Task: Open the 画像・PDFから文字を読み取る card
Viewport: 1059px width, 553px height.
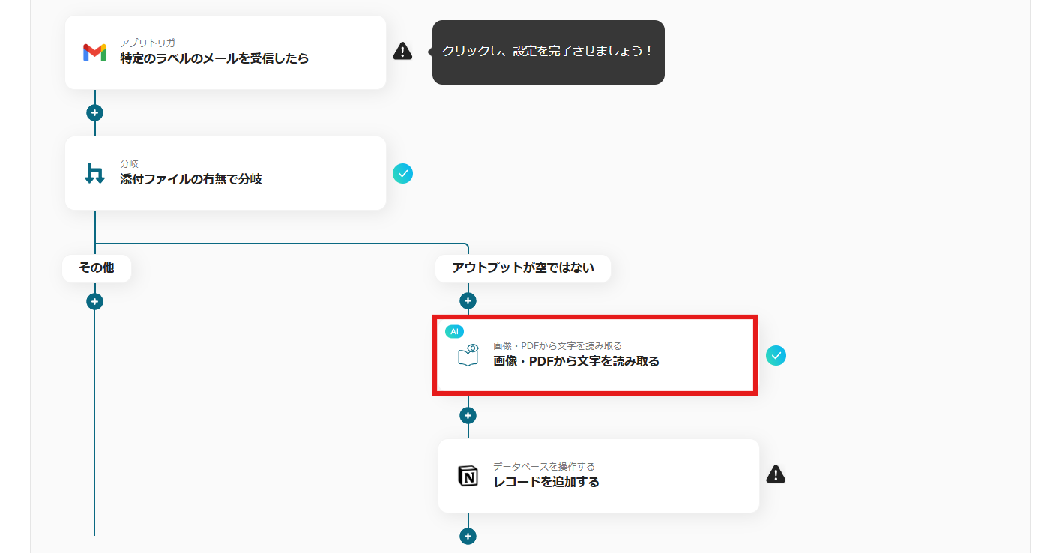Action: pos(596,355)
